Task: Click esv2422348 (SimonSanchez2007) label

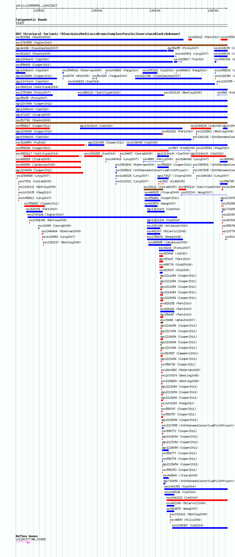Action: [x=158, y=76]
